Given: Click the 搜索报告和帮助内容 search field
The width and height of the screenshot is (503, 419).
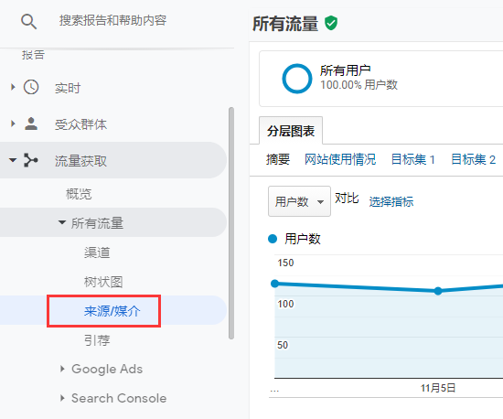Looking at the screenshot, I should pos(112,20).
